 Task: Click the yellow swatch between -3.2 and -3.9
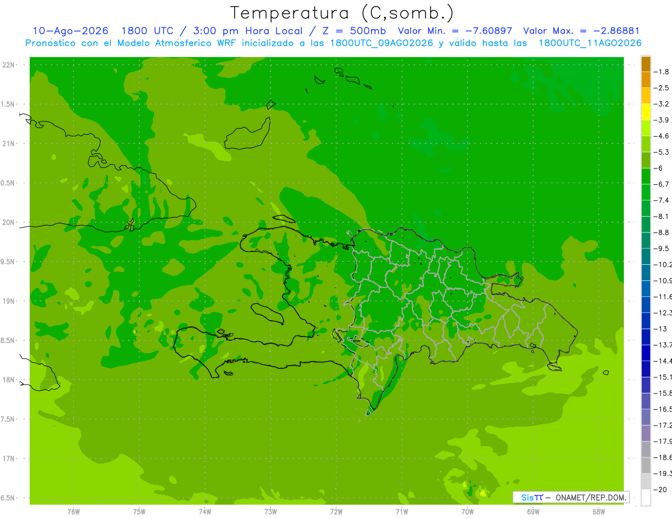point(646,112)
